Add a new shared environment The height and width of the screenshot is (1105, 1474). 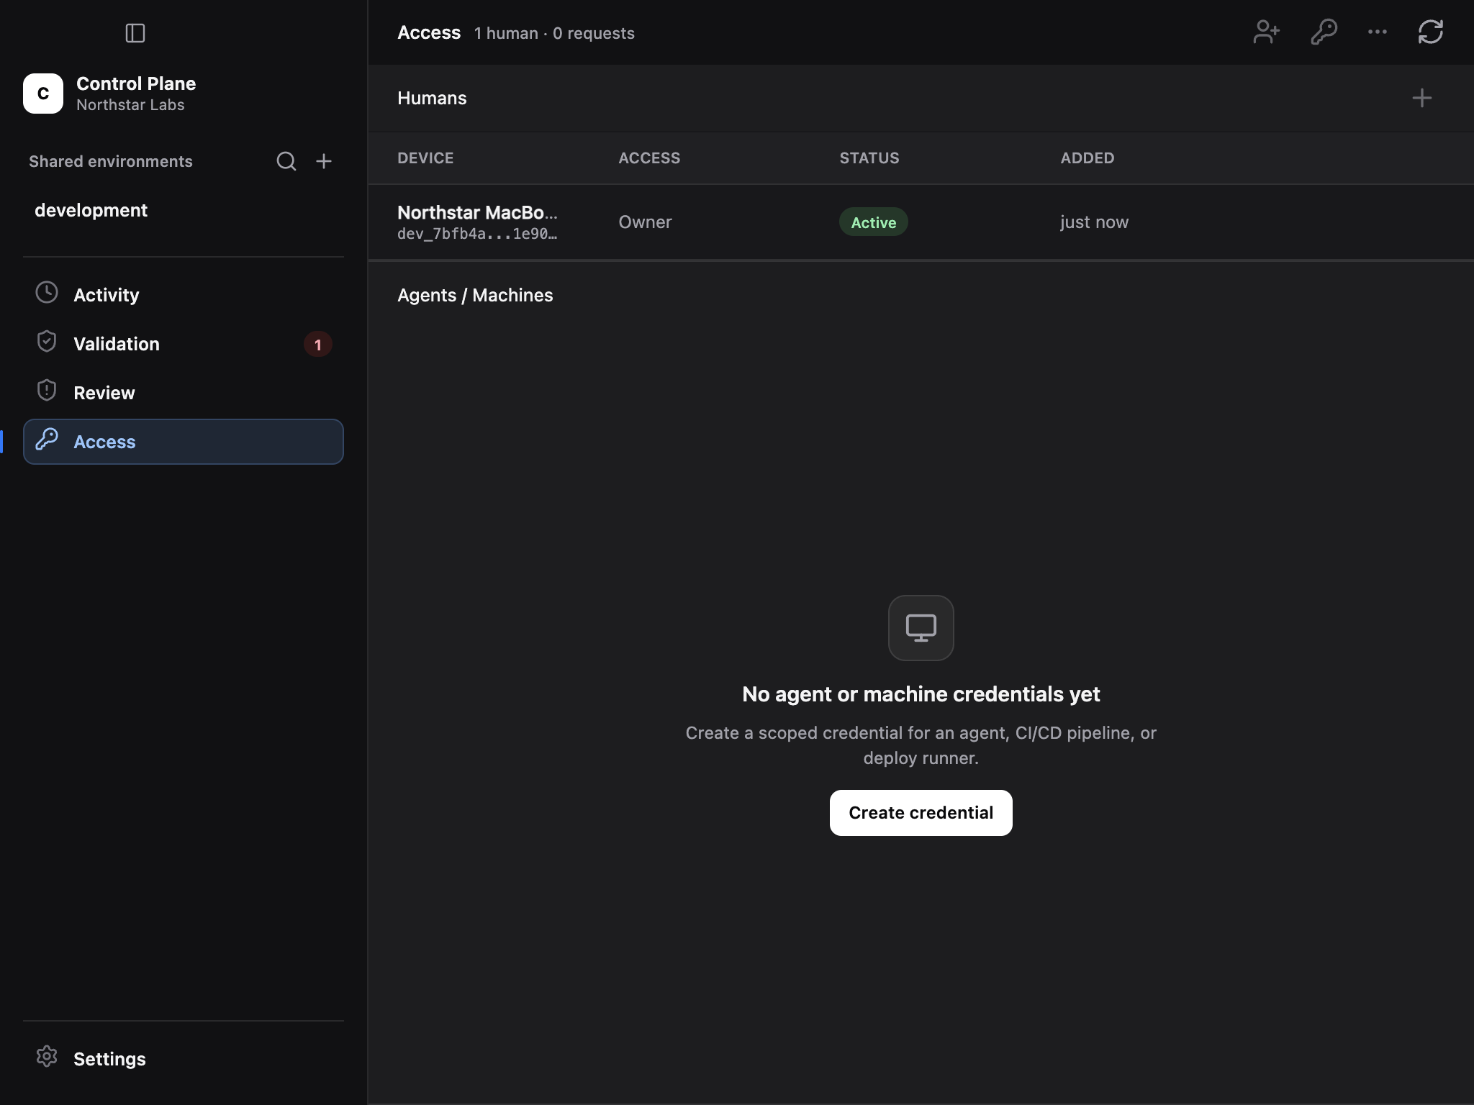point(324,161)
